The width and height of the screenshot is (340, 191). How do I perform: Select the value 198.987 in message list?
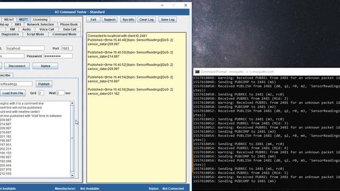[x=6, y=141]
